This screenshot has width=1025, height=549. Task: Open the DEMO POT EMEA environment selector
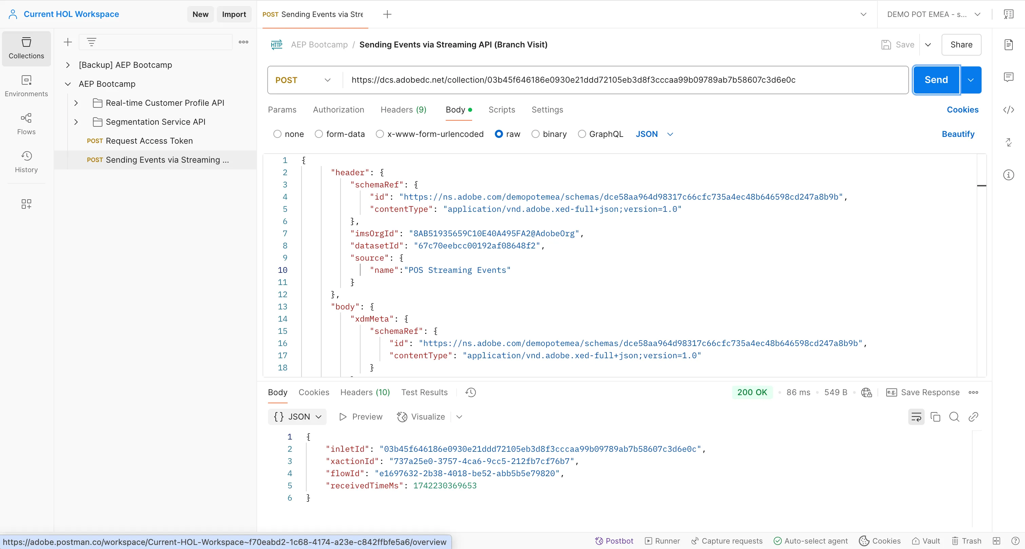point(934,14)
